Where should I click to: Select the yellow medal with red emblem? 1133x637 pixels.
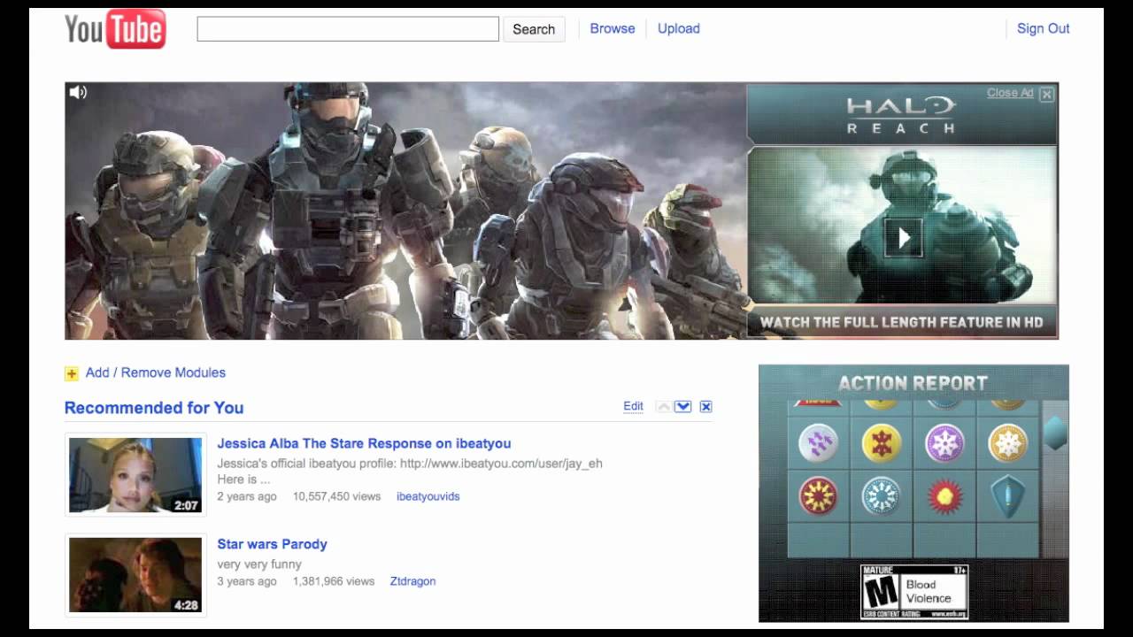pyautogui.click(x=881, y=443)
